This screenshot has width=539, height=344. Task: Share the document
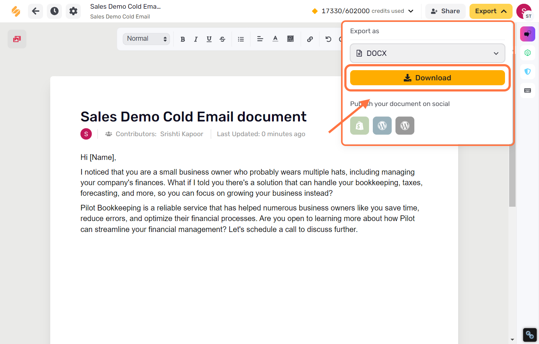tap(445, 11)
